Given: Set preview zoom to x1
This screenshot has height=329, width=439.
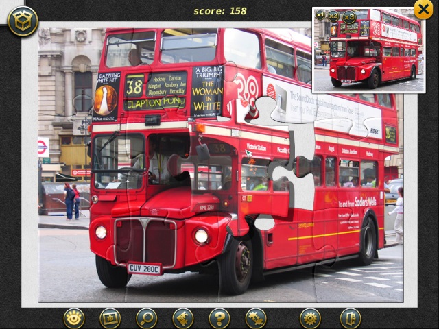Looking at the screenshot, I should 320,14.
